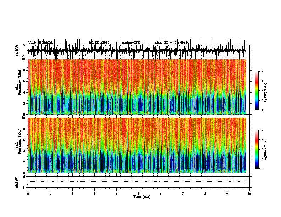Click the ch.1 colorbar log(PSD) unit label
281x217 pixels.
(266, 92)
